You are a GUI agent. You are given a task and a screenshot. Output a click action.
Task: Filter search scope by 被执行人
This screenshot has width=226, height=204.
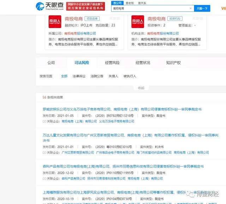tap(130, 76)
